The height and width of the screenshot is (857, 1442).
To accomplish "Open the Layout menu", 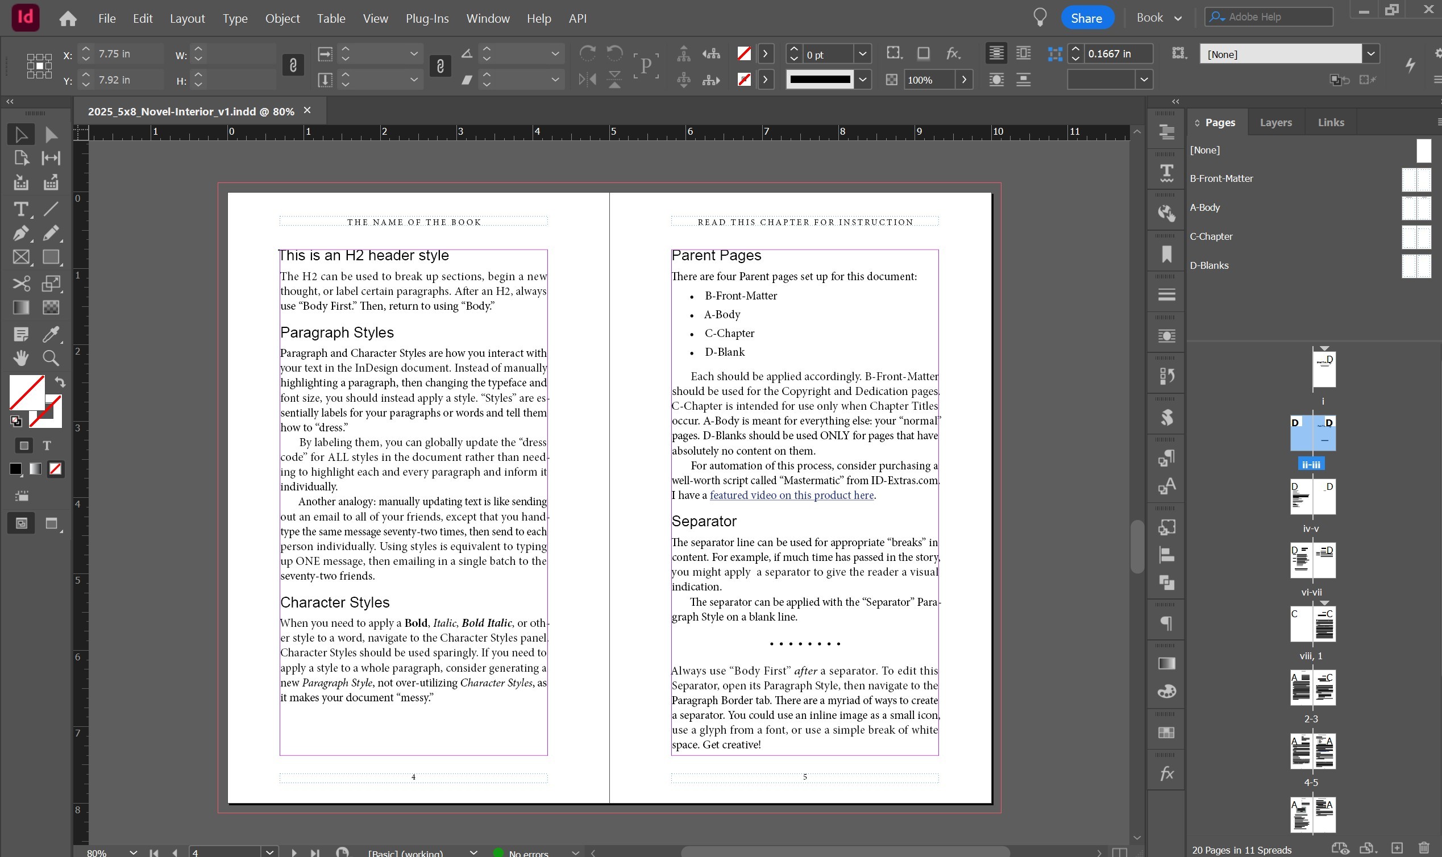I will (187, 19).
